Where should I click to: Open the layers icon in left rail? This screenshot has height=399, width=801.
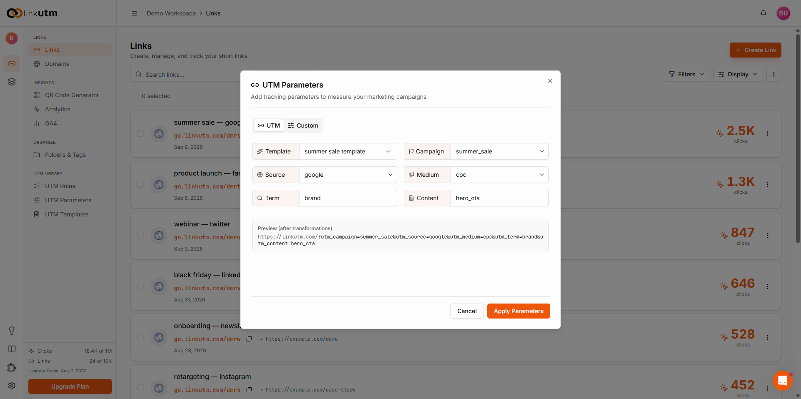[x=12, y=82]
